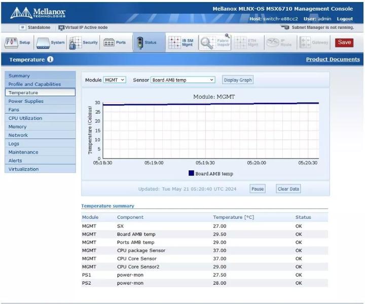Screen dimensions: 365x304
Task: Click the red Save button
Action: (x=344, y=43)
